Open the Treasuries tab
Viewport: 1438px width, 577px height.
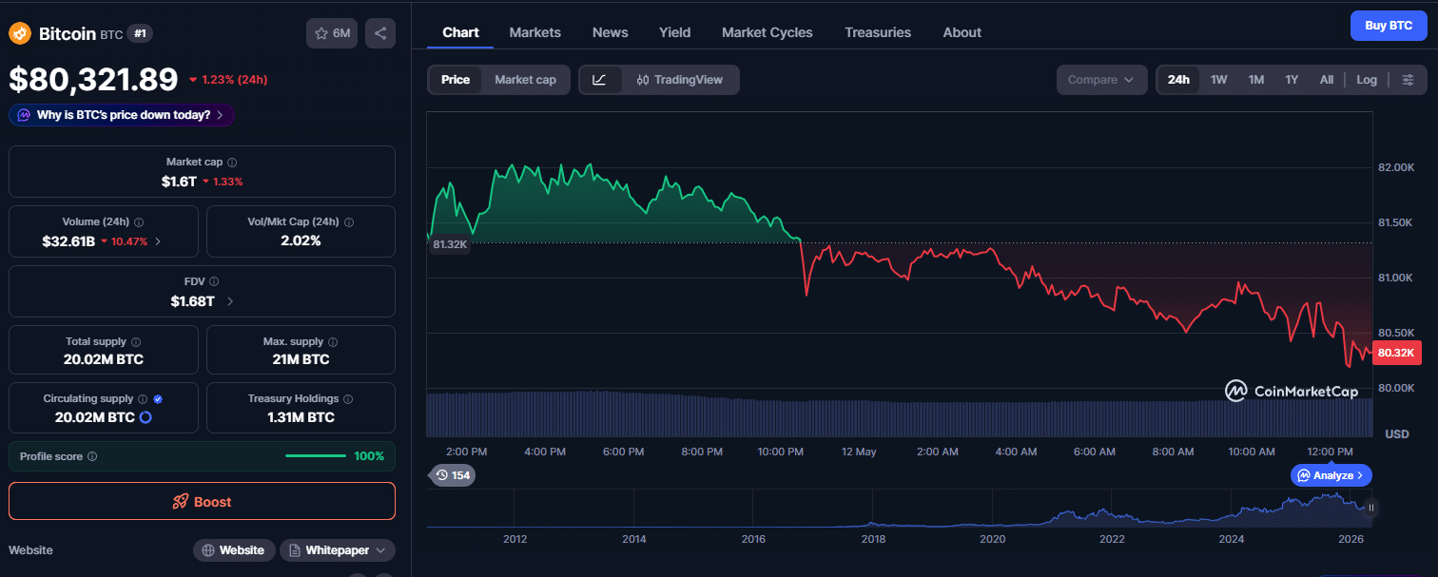(878, 32)
